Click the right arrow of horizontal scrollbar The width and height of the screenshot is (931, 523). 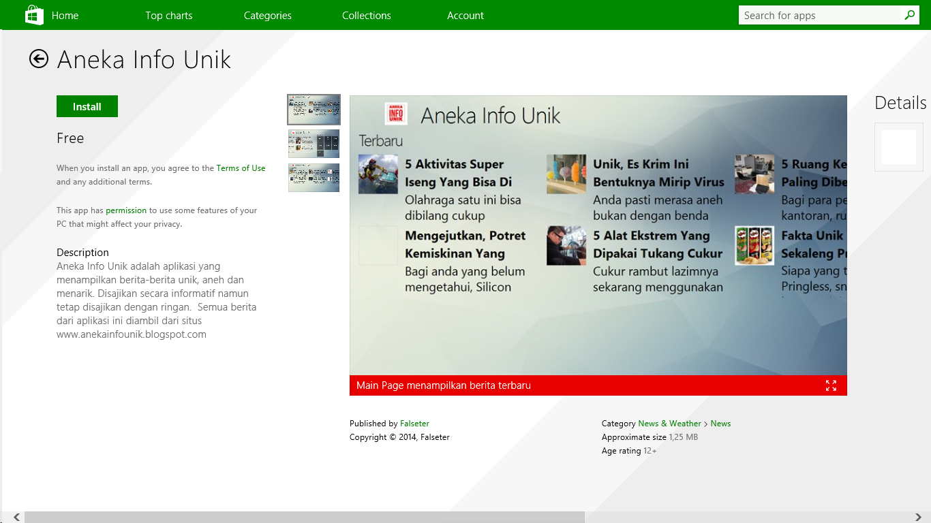tap(919, 518)
